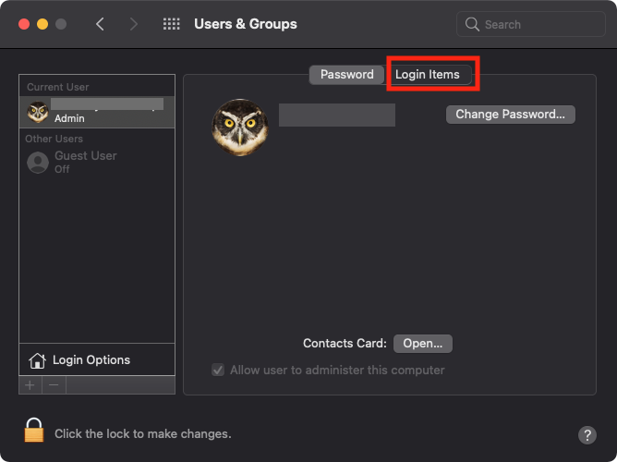Switch to the Login Items tab

428,74
